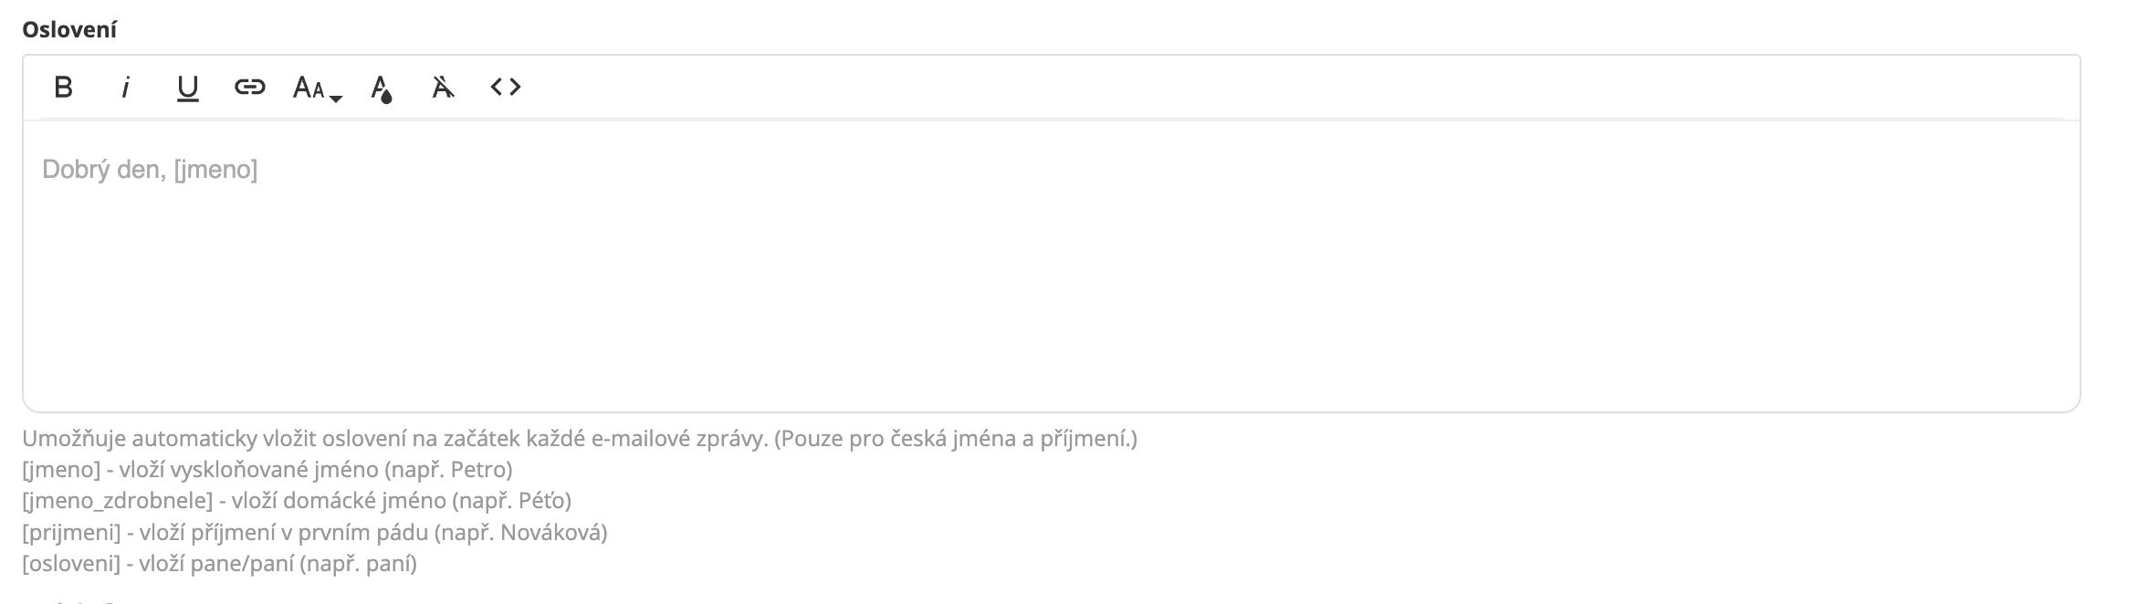Viewport: 2138px width, 604px height.
Task: Insert a hyperlink with the link icon
Action: coord(249,88)
